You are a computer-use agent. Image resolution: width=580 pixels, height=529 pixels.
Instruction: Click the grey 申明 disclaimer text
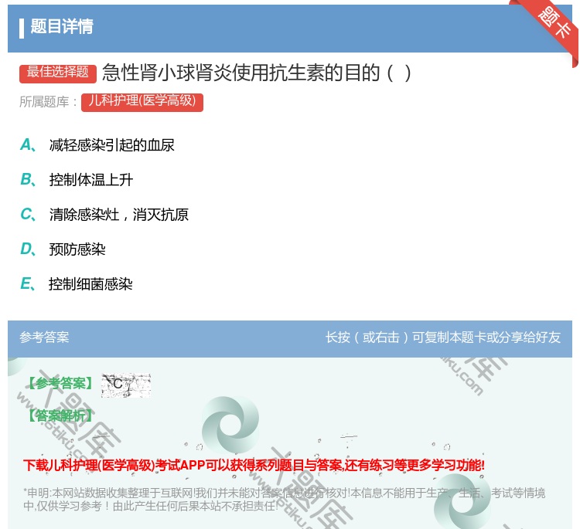pyautogui.click(x=284, y=500)
